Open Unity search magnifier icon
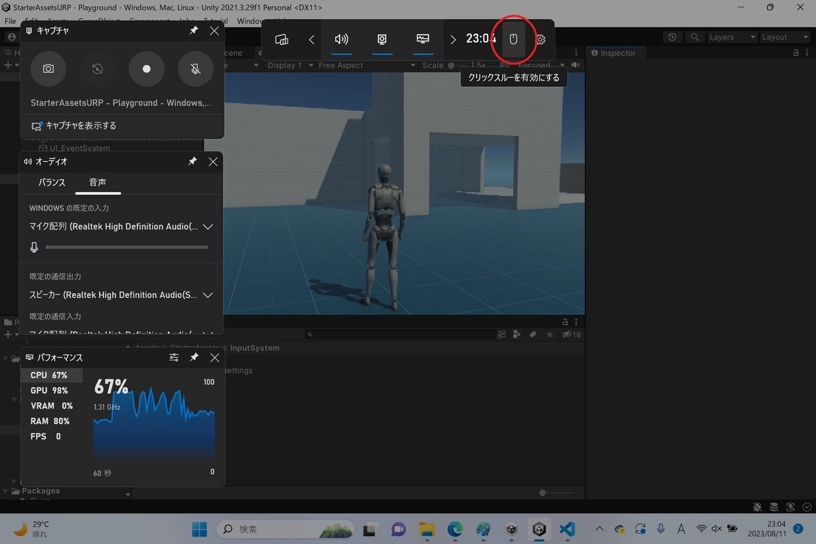The width and height of the screenshot is (816, 544). pyautogui.click(x=694, y=37)
